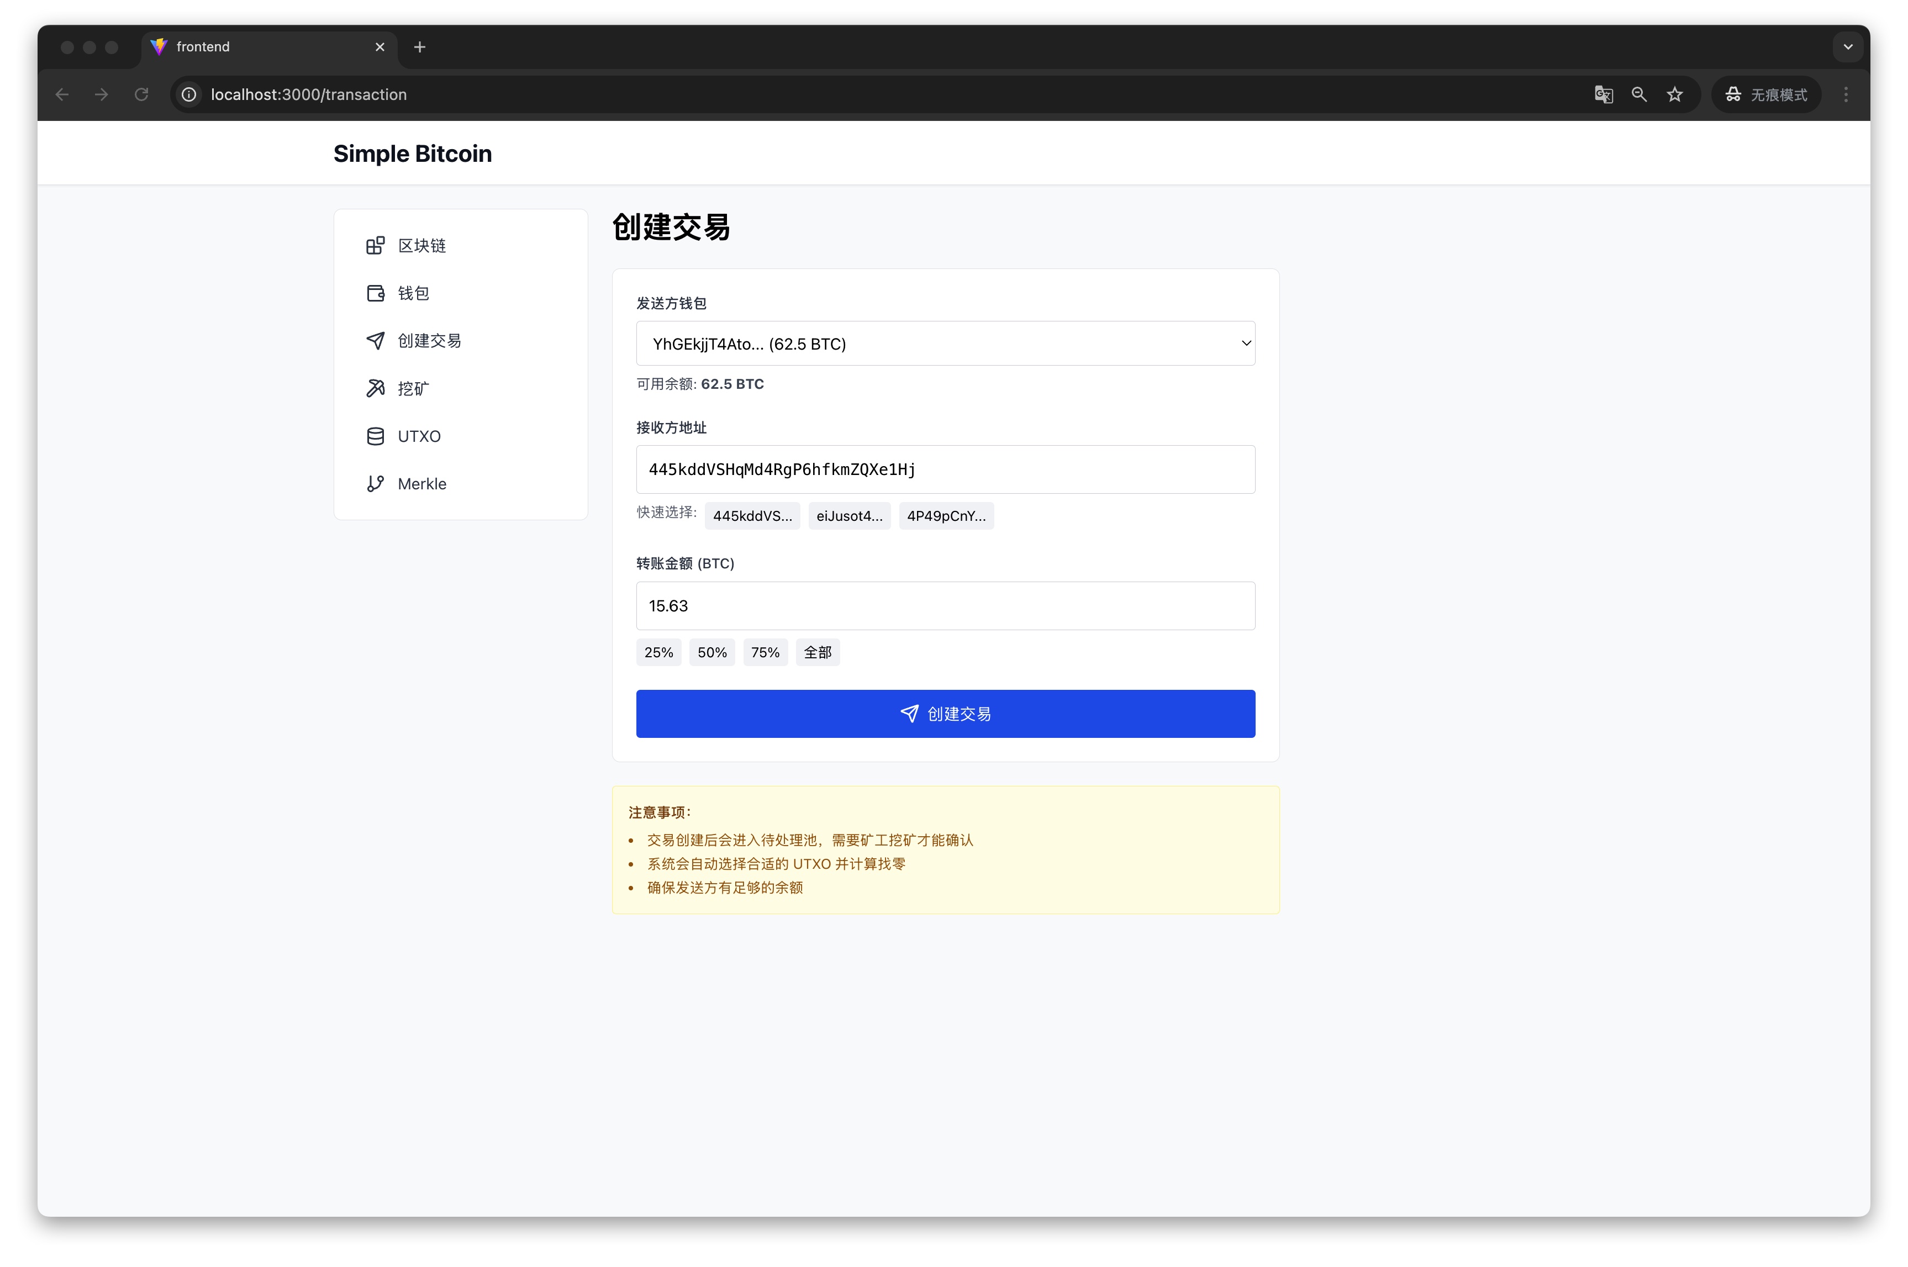Open the Chrome three-dot menu
This screenshot has width=1908, height=1267.
click(x=1845, y=94)
